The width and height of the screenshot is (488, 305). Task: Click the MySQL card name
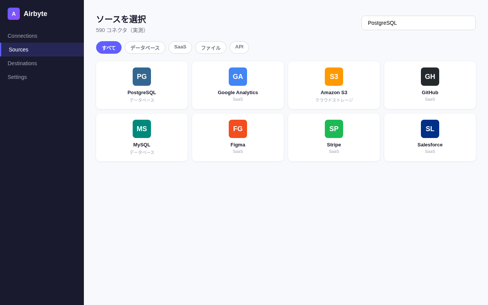pos(142,144)
